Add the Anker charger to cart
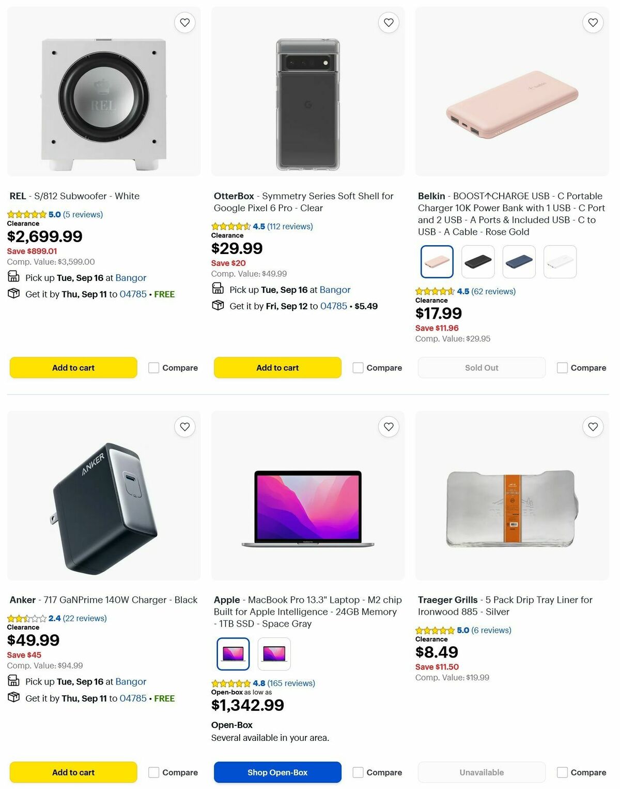Image resolution: width=620 pixels, height=789 pixels. pyautogui.click(x=73, y=772)
